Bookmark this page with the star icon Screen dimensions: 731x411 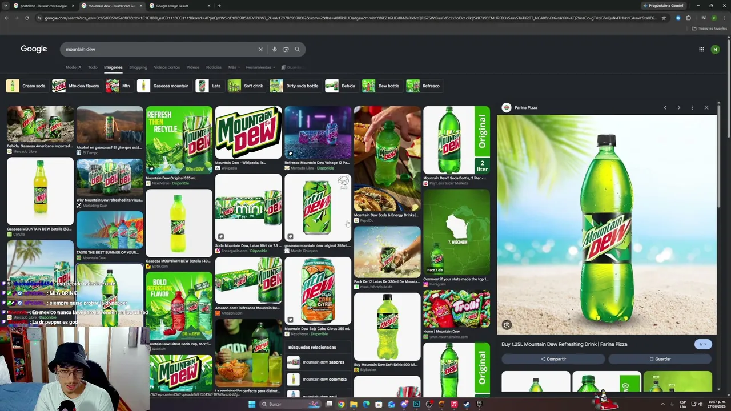pos(664,18)
